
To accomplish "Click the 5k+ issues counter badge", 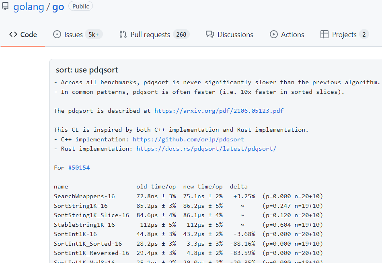I will [94, 35].
